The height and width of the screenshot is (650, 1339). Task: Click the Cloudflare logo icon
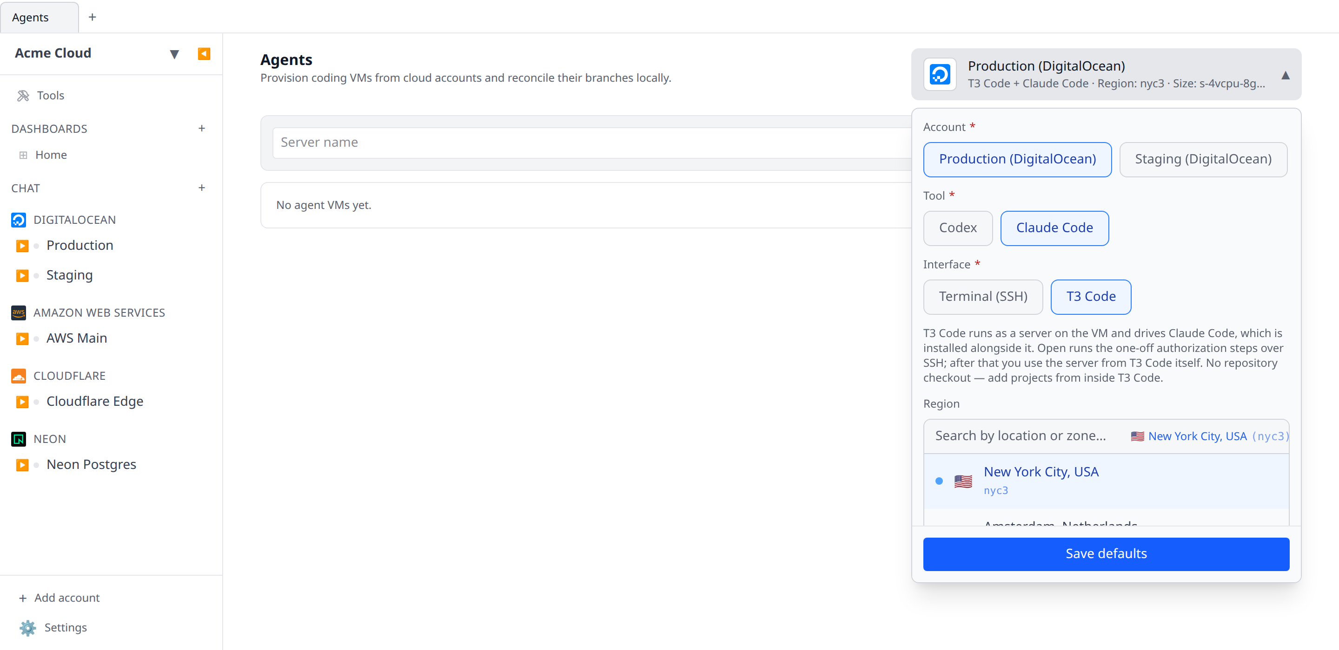point(18,376)
